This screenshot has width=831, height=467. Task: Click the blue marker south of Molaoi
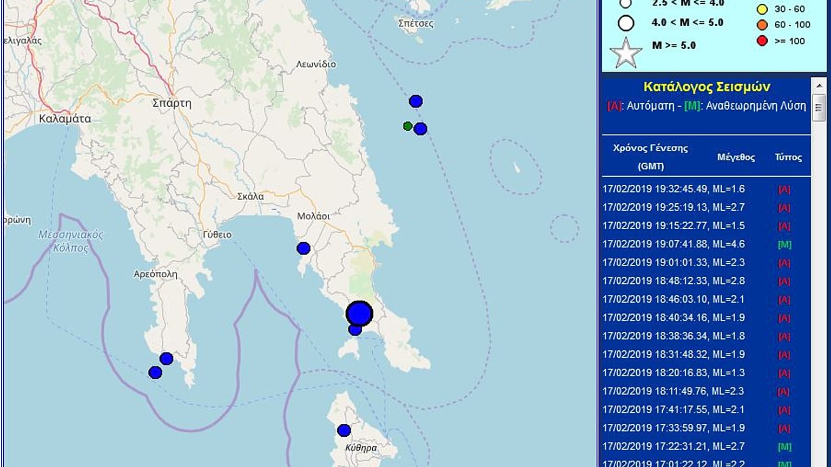tap(304, 249)
